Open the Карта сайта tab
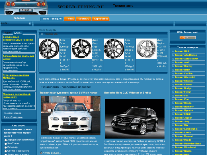 [x=101, y=19]
